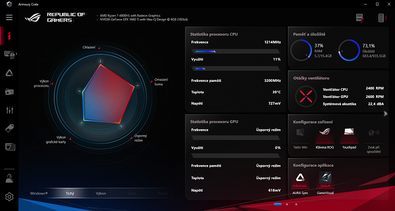Click the GPU Frekvence progress bar
The width and height of the screenshot is (395, 211).
tap(235, 138)
